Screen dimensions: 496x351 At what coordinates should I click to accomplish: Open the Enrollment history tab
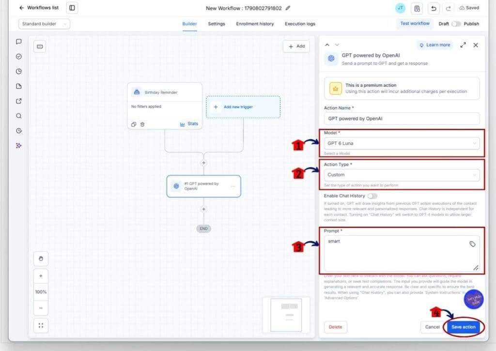point(255,24)
